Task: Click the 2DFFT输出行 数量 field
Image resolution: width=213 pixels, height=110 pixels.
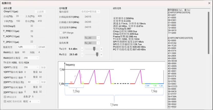Action: pyautogui.click(x=42, y=92)
